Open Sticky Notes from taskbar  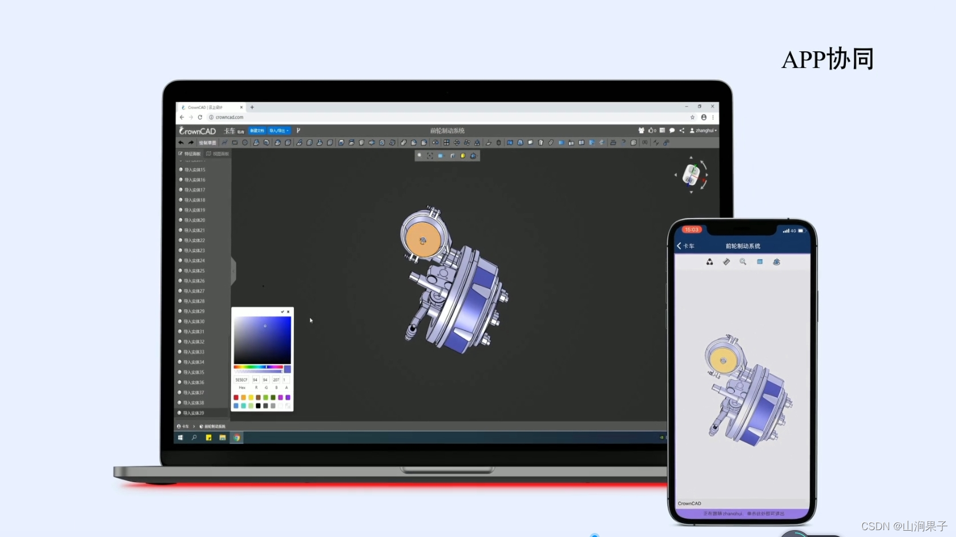point(208,438)
